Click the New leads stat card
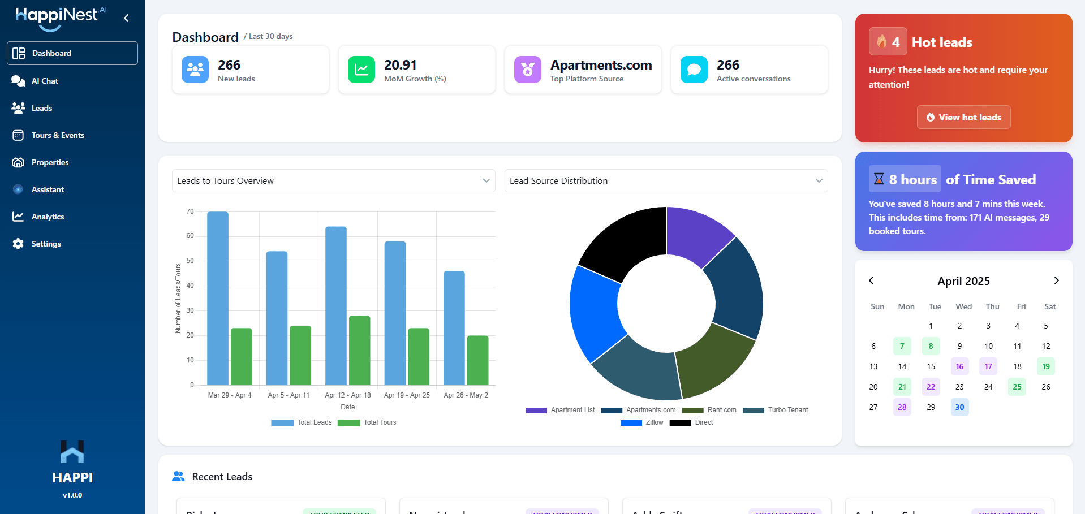This screenshot has height=514, width=1085. click(251, 70)
